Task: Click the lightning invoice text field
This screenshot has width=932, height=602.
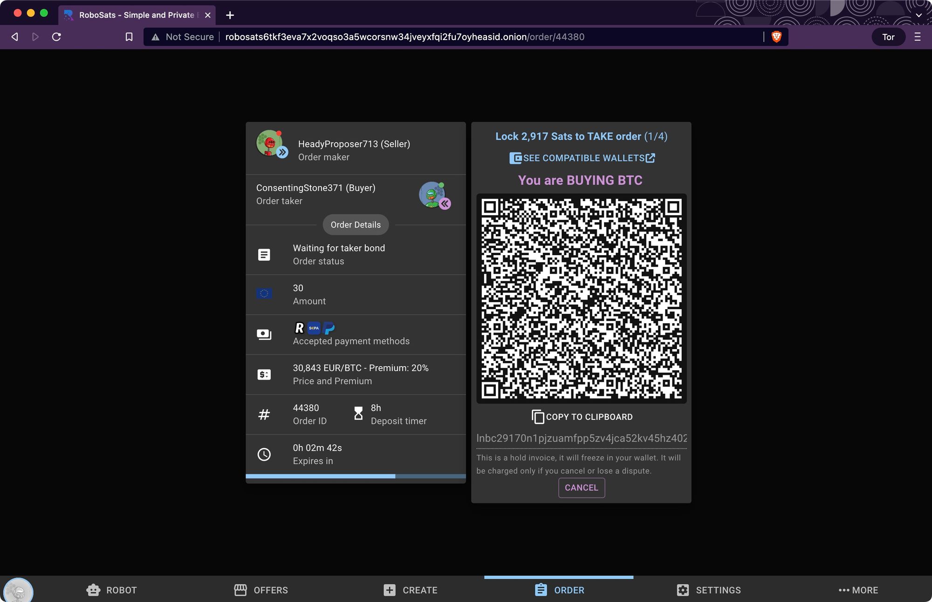Action: tap(582, 439)
